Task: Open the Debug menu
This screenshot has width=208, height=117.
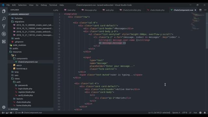Action: (44, 5)
